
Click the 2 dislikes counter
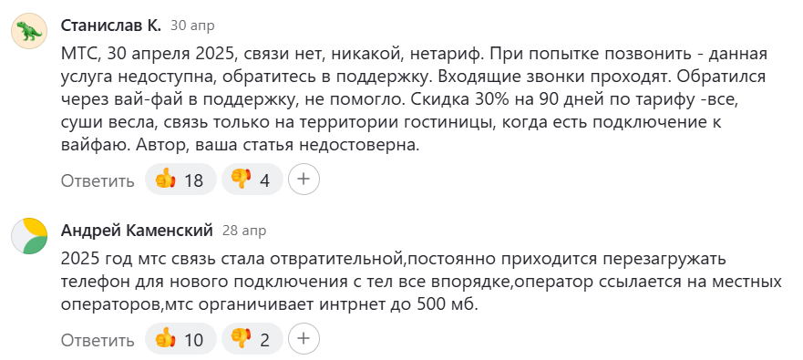[264, 340]
